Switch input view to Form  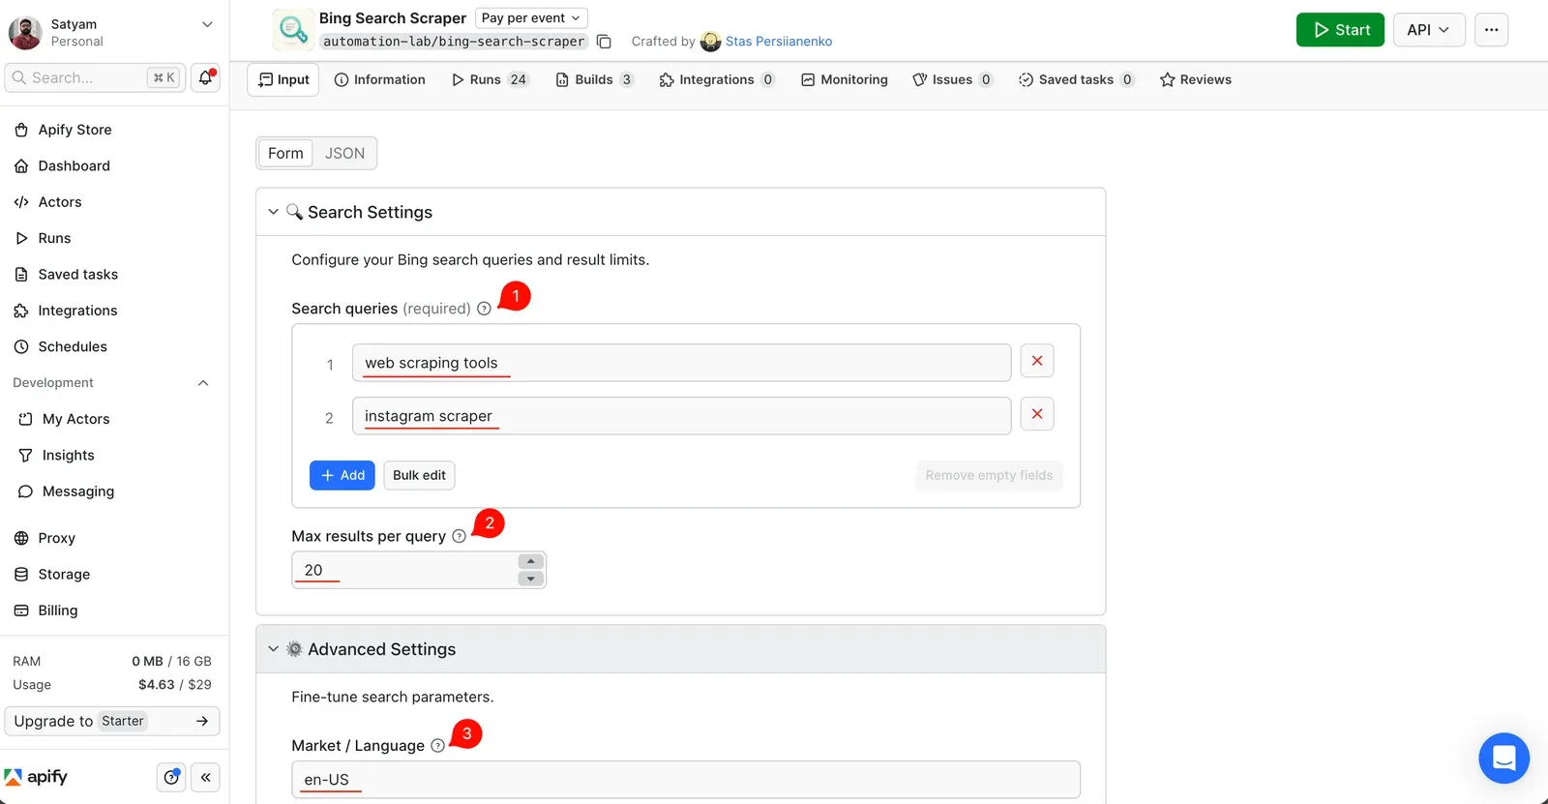[x=285, y=153]
